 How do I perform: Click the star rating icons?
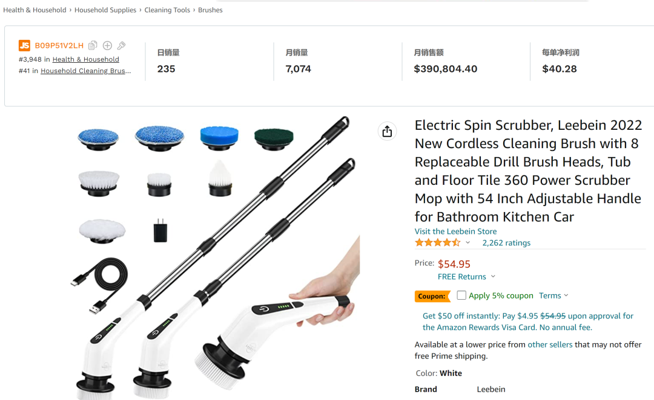pyautogui.click(x=437, y=242)
